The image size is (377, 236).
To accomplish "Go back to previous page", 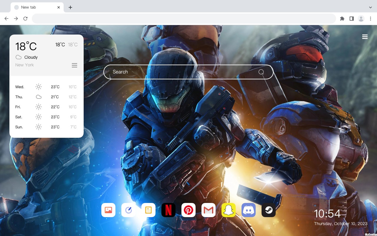I will [6, 19].
